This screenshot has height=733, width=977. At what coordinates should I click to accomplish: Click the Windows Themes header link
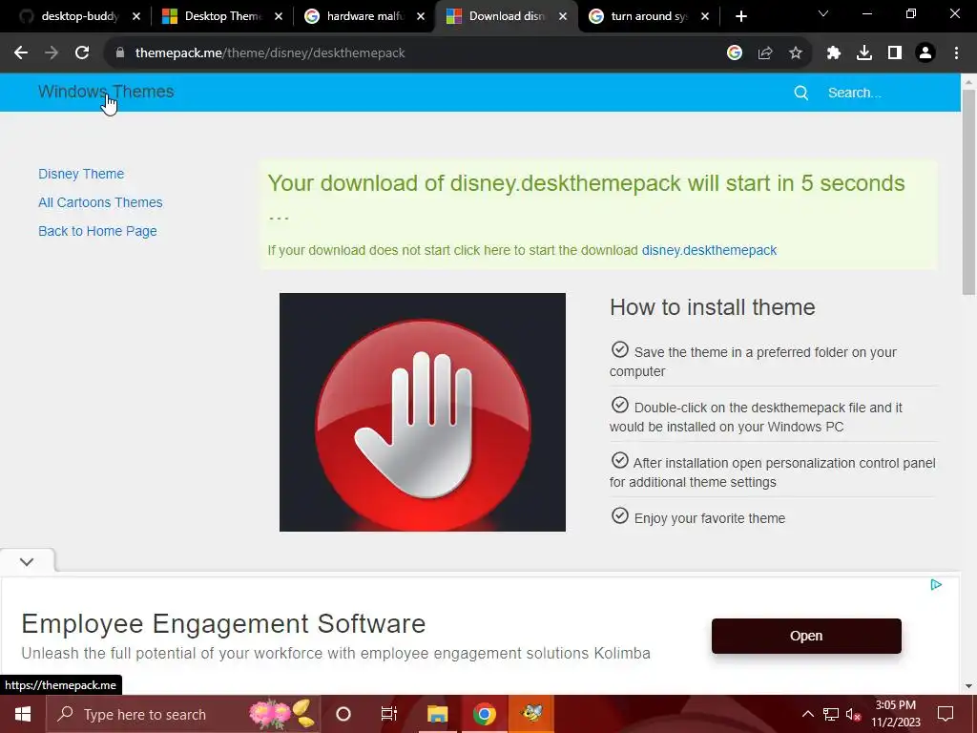coord(106,92)
